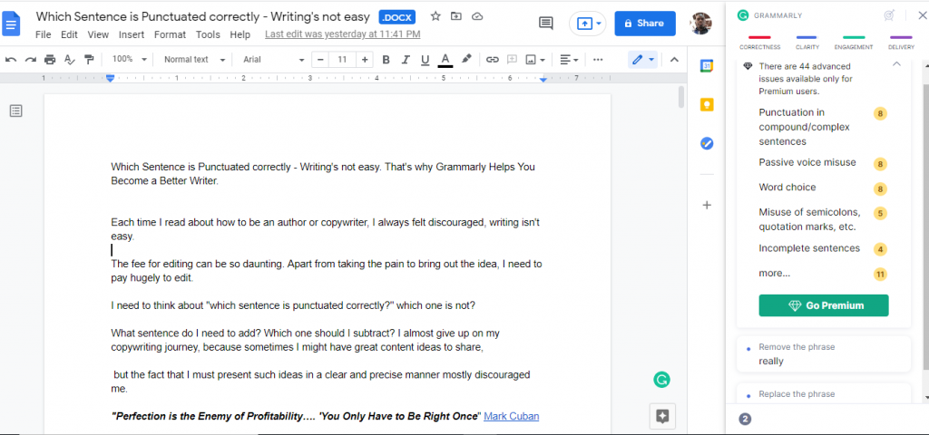Open the account profile picture
Screen dimensions: 929x435
pos(701,23)
